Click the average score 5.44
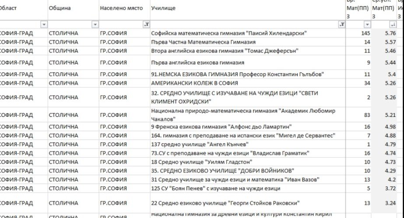Screen dimensions: 404x218 coord(390,63)
